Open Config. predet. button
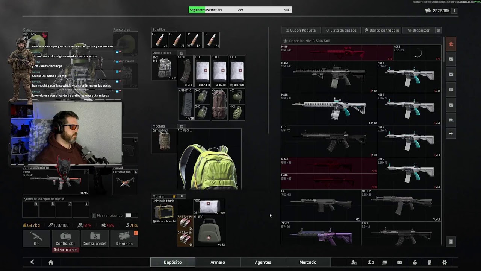The image size is (481, 271). (95, 239)
